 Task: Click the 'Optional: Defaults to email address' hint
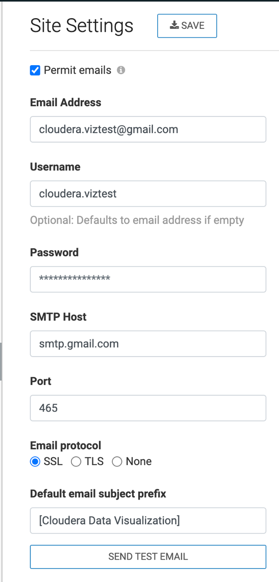pyautogui.click(x=137, y=220)
